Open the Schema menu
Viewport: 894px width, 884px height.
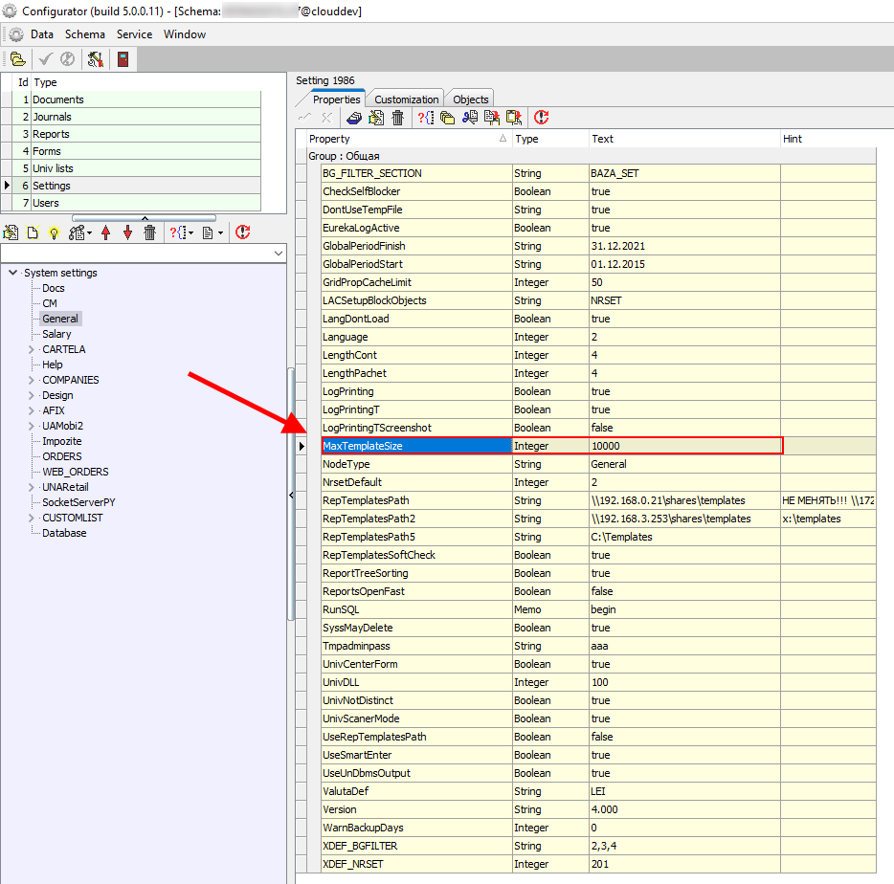pyautogui.click(x=85, y=34)
